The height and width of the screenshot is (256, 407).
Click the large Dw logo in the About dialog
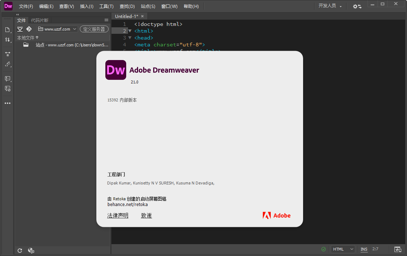click(116, 70)
